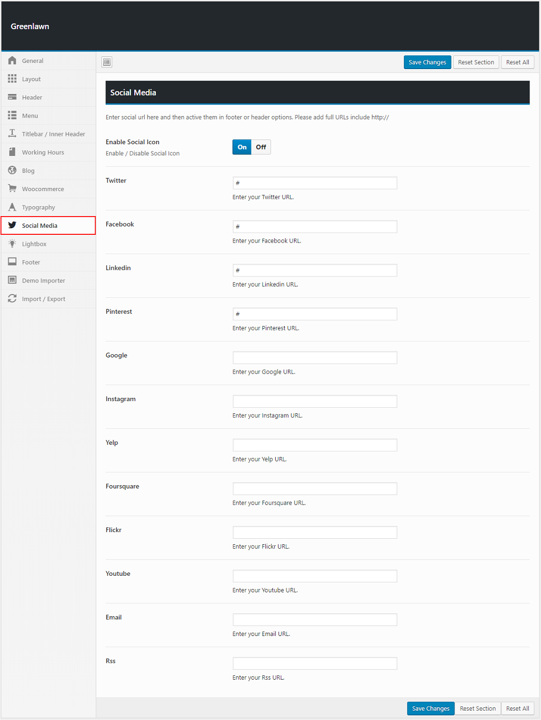Select the Woocommerce cart icon
541x720 pixels.
click(x=12, y=189)
